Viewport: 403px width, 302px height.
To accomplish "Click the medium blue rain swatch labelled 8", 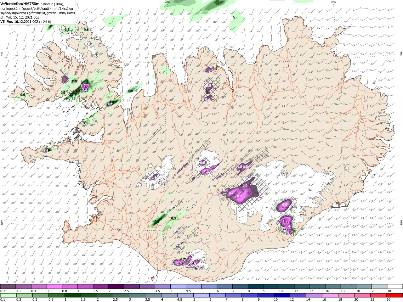I will [249, 295].
